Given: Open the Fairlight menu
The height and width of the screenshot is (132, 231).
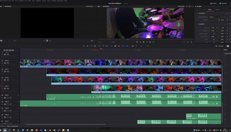Looking at the screenshot, I should click(53, 1).
